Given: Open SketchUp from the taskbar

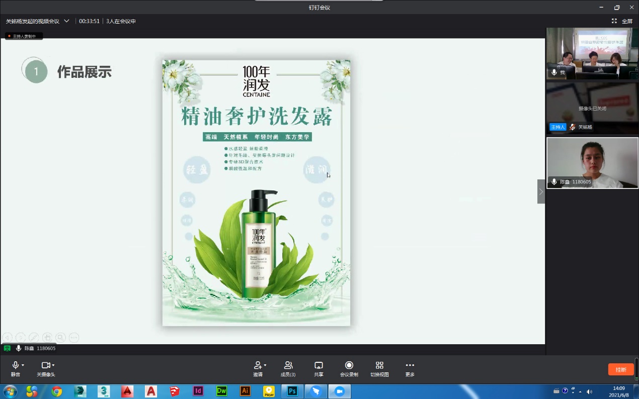Looking at the screenshot, I should point(175,391).
